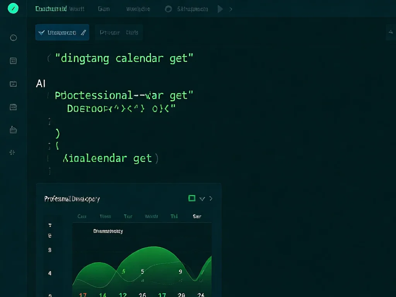Click the highlighted blue button with checkmark
This screenshot has height=297, width=396.
tap(62, 32)
